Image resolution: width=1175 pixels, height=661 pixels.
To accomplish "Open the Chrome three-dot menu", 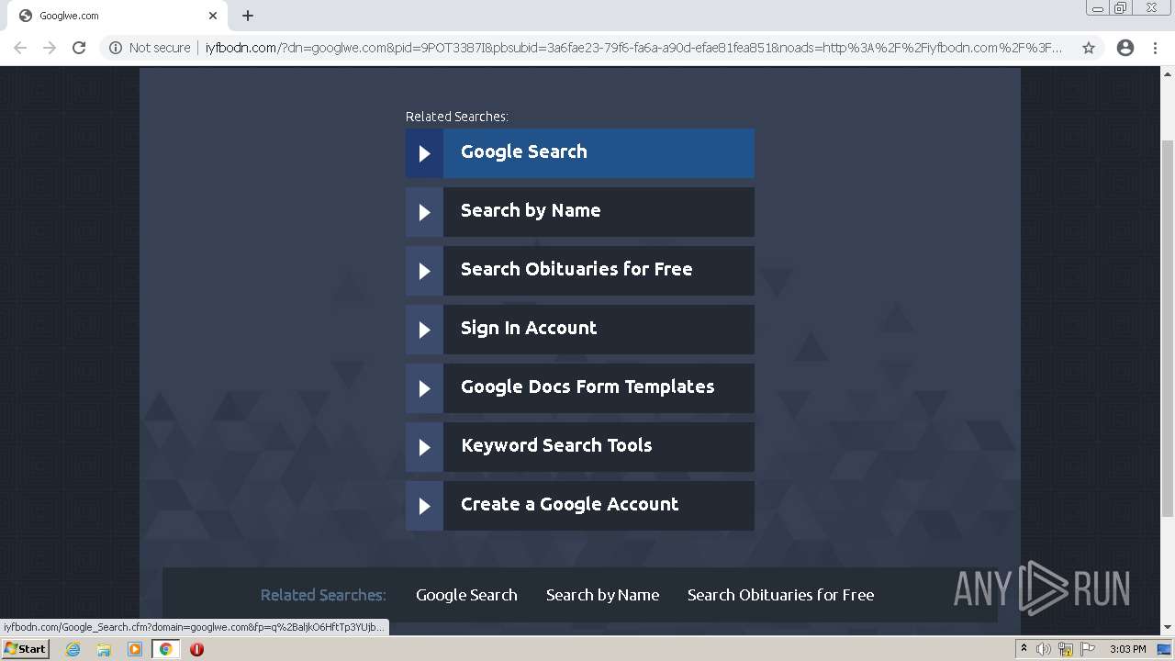I will [x=1155, y=48].
